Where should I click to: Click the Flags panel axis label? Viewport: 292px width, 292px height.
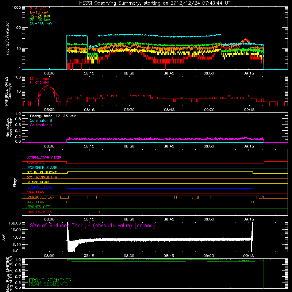click(x=15, y=182)
